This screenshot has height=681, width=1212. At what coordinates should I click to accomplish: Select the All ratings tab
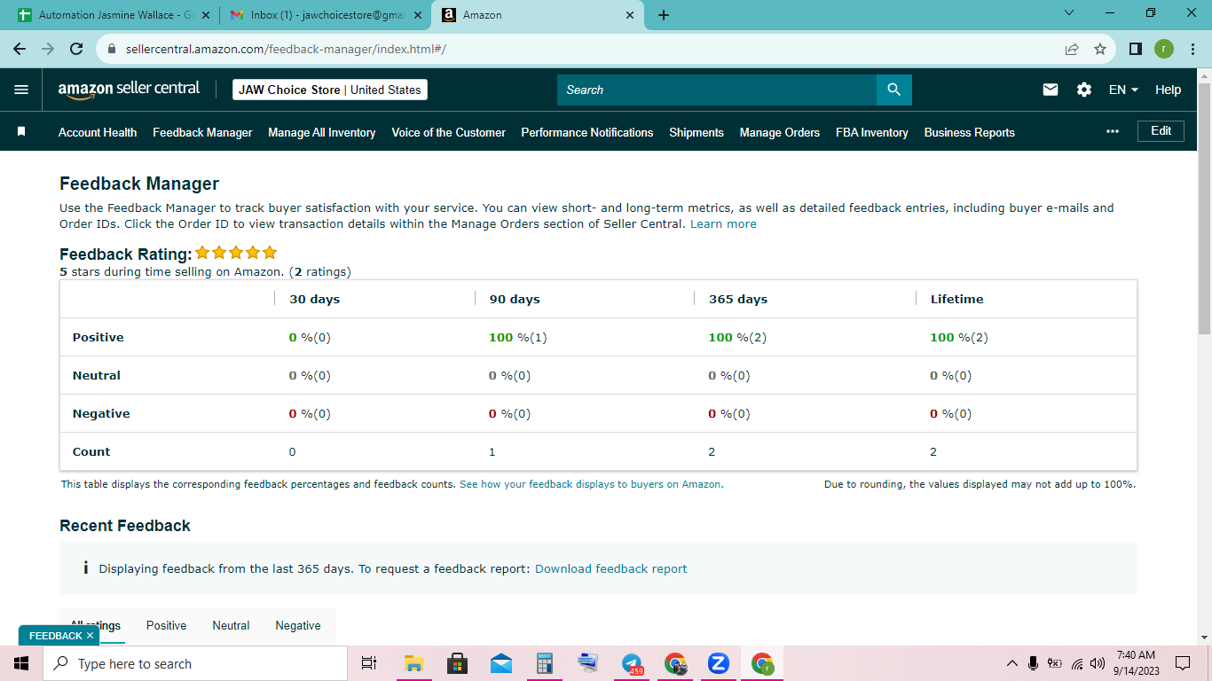point(96,625)
